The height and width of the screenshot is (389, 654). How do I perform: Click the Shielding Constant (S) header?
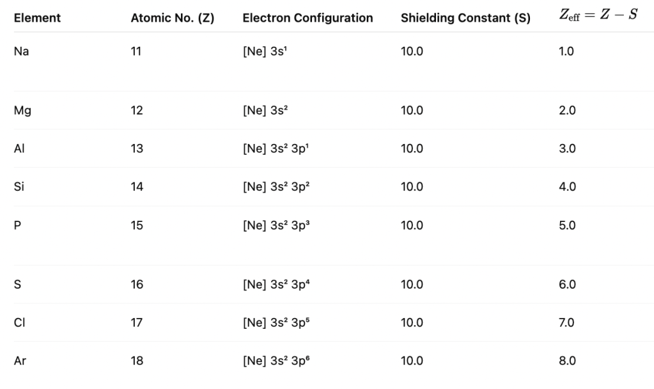(465, 18)
